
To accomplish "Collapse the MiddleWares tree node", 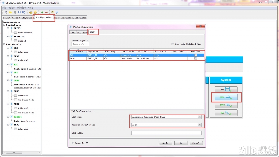I will [4, 25].
